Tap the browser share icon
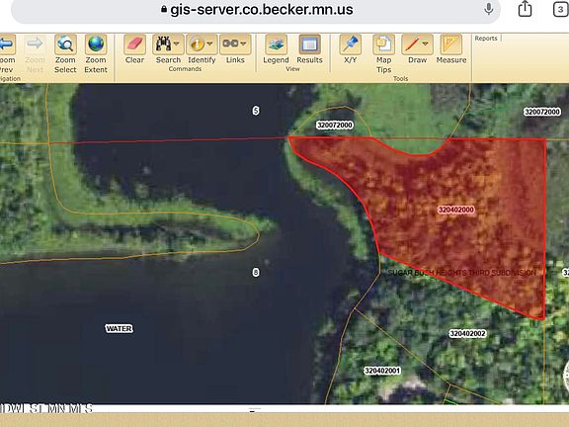This screenshot has height=427, width=569. (x=526, y=9)
